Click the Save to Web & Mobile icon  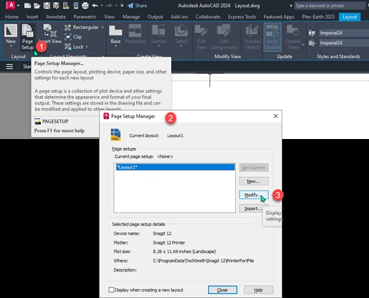pos(76,5)
